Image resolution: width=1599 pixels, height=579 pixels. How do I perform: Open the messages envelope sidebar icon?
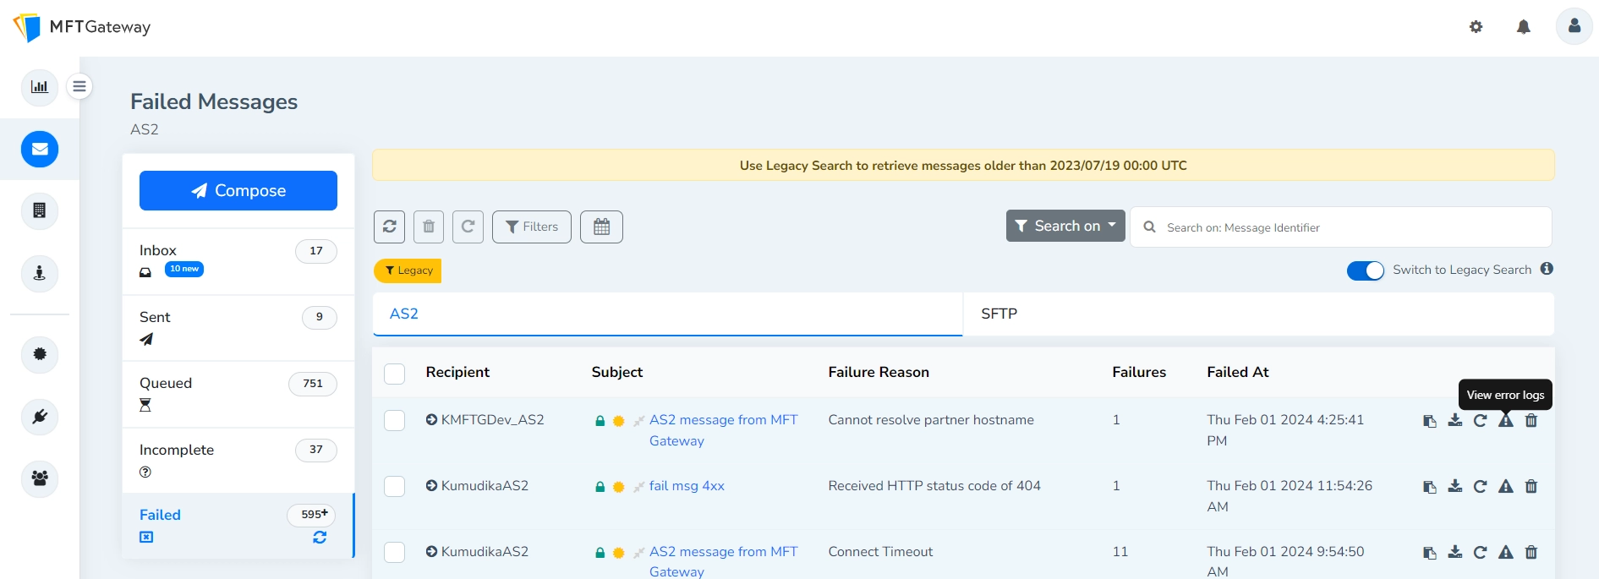coord(39,150)
